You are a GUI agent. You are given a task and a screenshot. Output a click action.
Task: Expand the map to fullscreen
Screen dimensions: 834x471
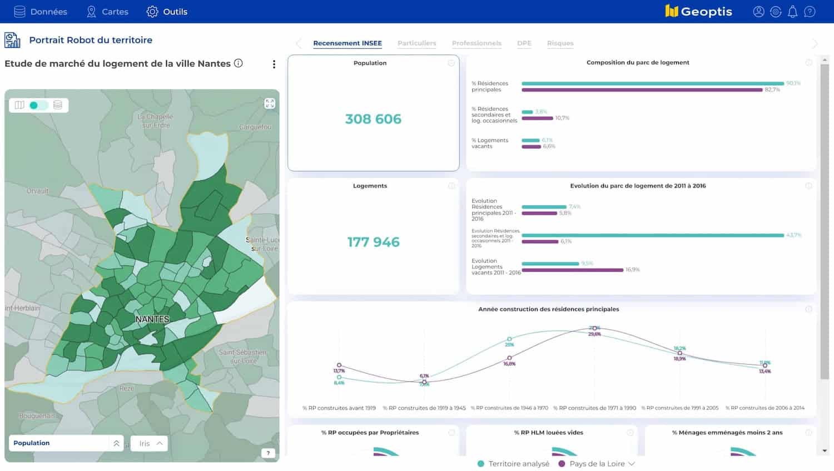(x=270, y=103)
